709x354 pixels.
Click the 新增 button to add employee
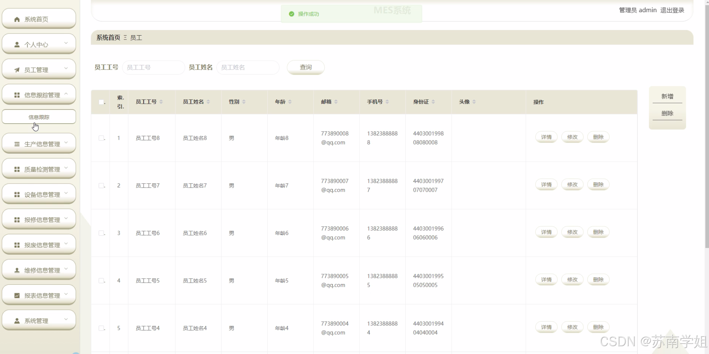(667, 96)
